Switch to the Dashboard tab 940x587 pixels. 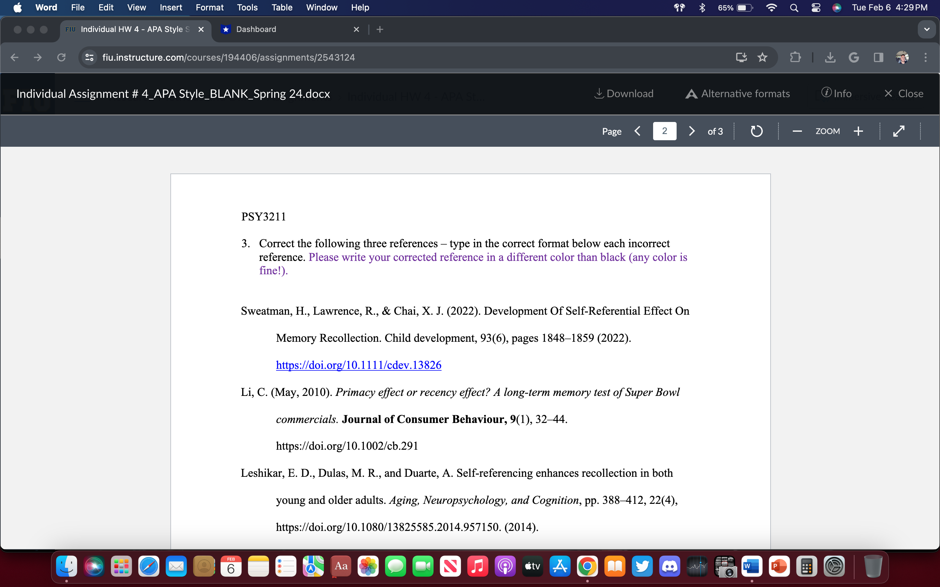256,29
